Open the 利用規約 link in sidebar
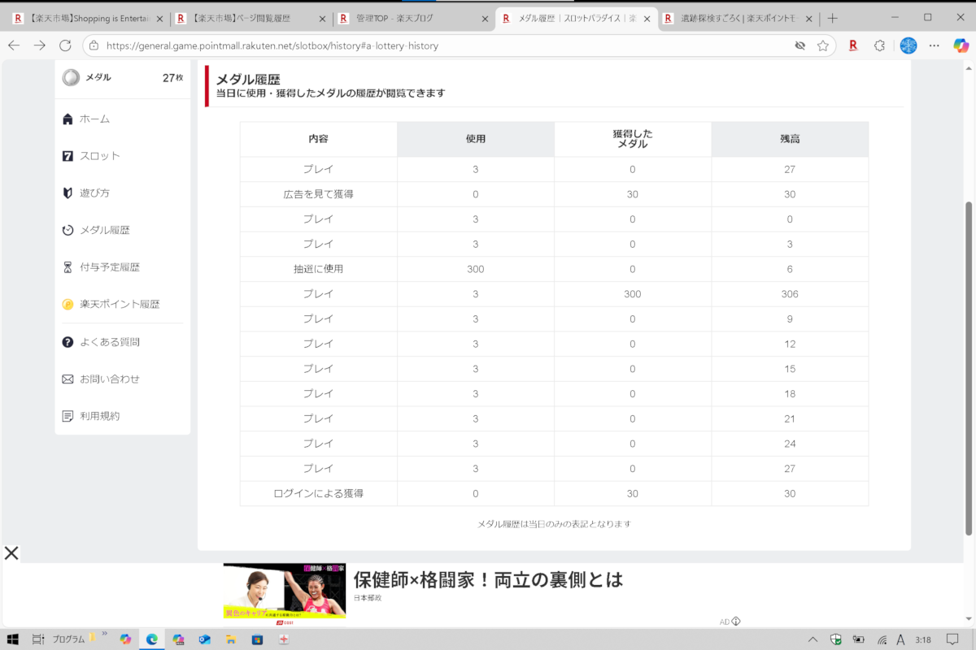Image resolution: width=976 pixels, height=650 pixels. coord(99,416)
